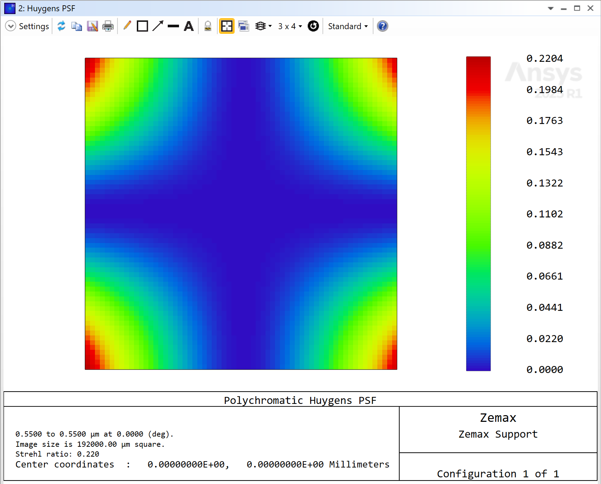Click the PSF false color plot center
This screenshot has width=601, height=484.
coord(241,214)
